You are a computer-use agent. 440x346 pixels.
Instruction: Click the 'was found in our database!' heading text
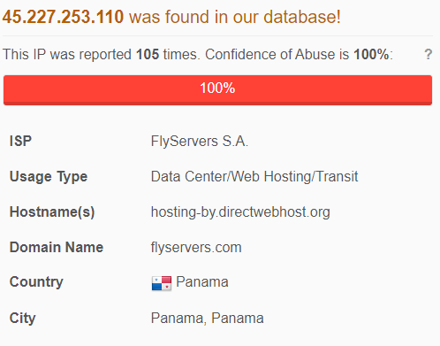(235, 17)
